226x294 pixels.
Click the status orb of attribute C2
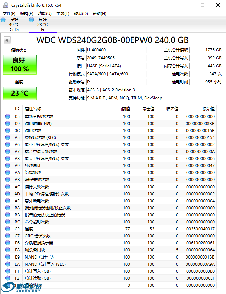(8, 229)
